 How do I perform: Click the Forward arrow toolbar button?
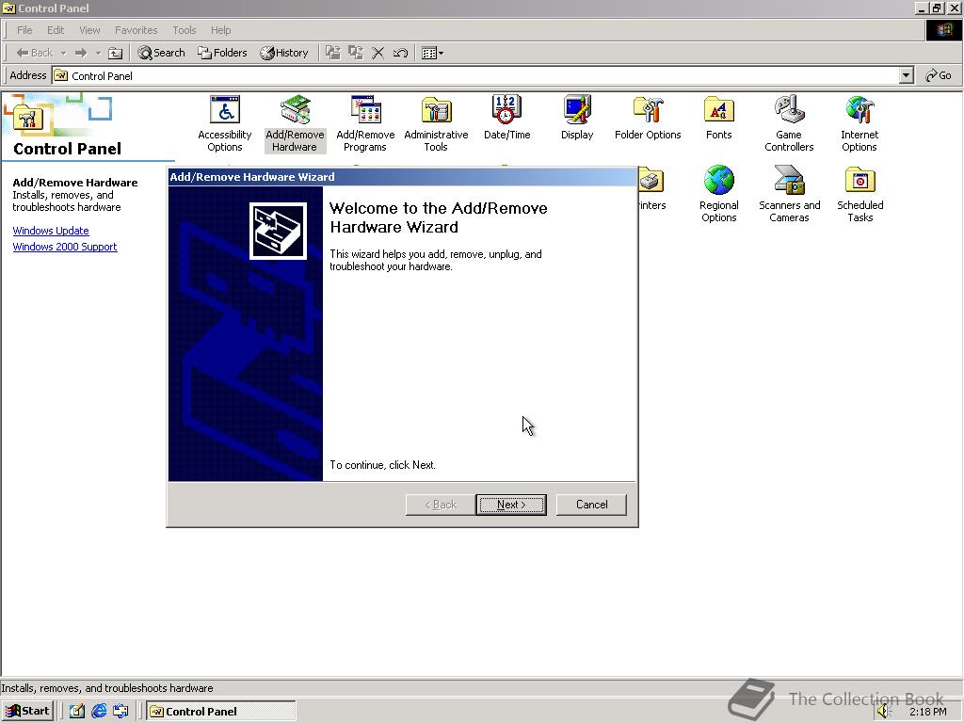pos(81,53)
